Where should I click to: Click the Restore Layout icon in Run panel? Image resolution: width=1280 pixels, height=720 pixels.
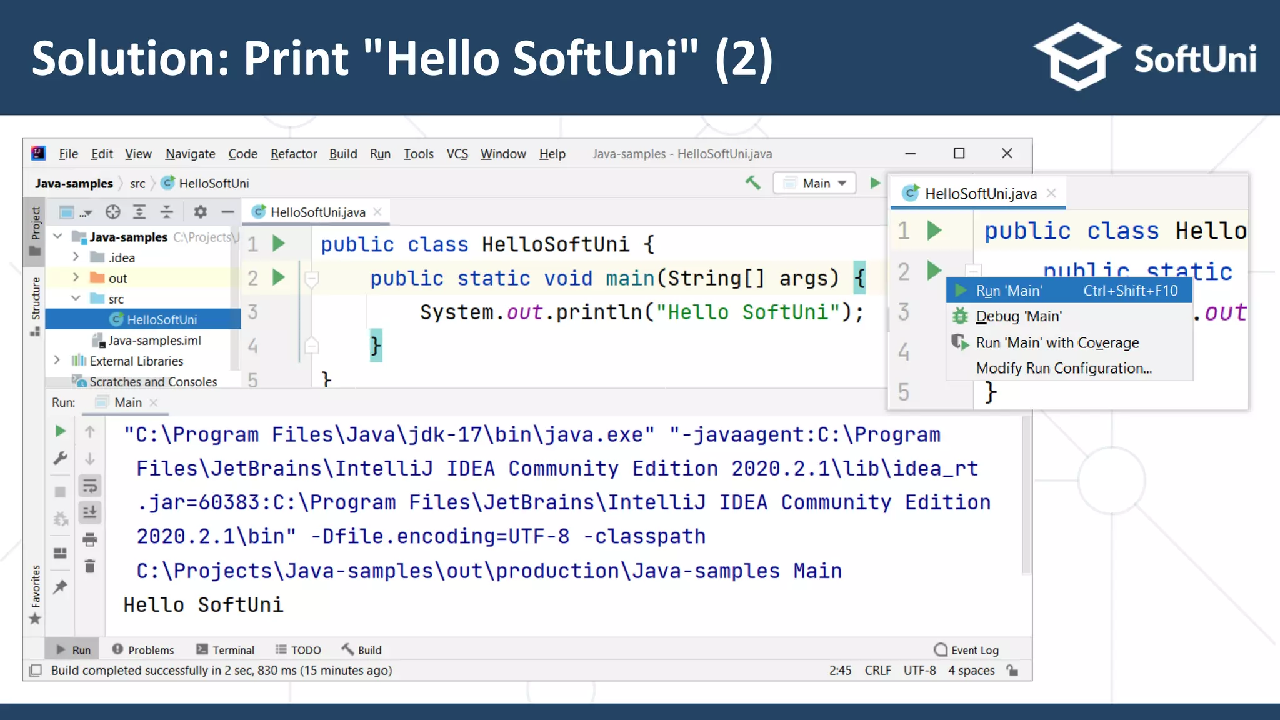pyautogui.click(x=61, y=553)
